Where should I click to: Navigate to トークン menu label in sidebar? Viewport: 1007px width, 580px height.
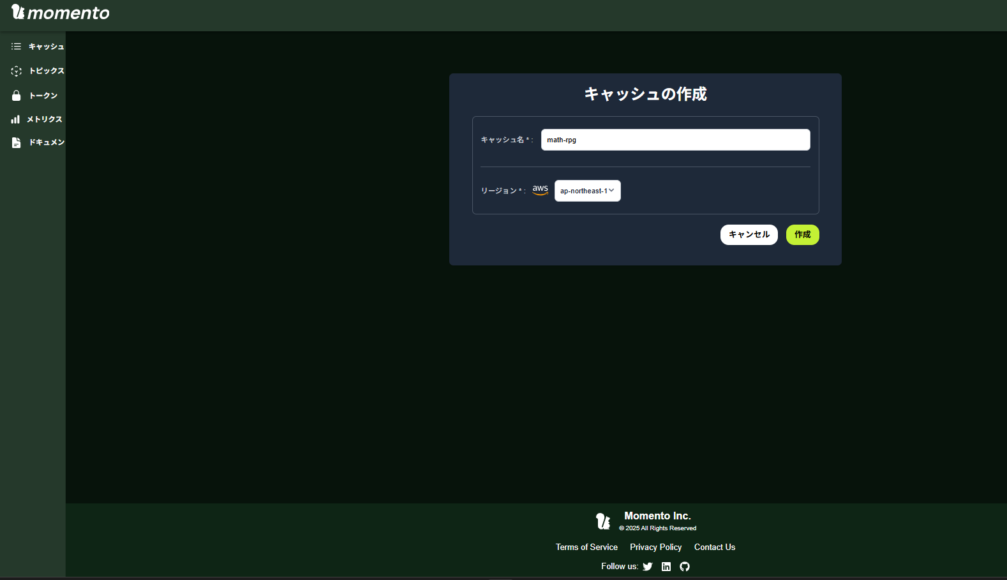tap(43, 96)
